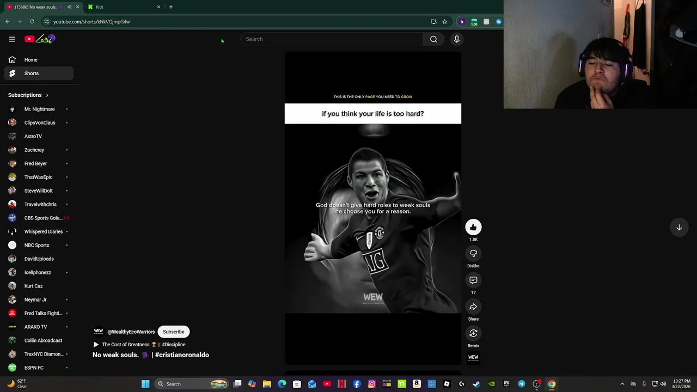Click into the YouTube search field
This screenshot has height=392, width=697.
[332, 39]
